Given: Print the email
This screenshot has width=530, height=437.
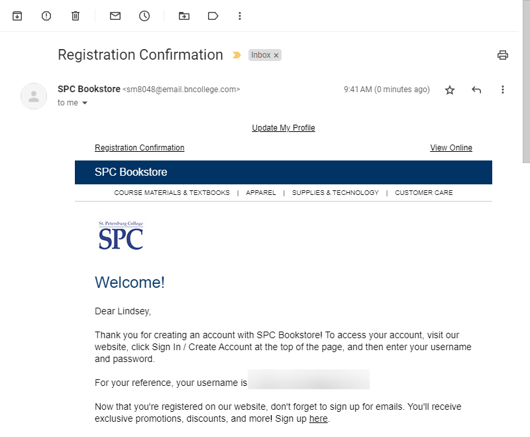Looking at the screenshot, I should point(503,55).
